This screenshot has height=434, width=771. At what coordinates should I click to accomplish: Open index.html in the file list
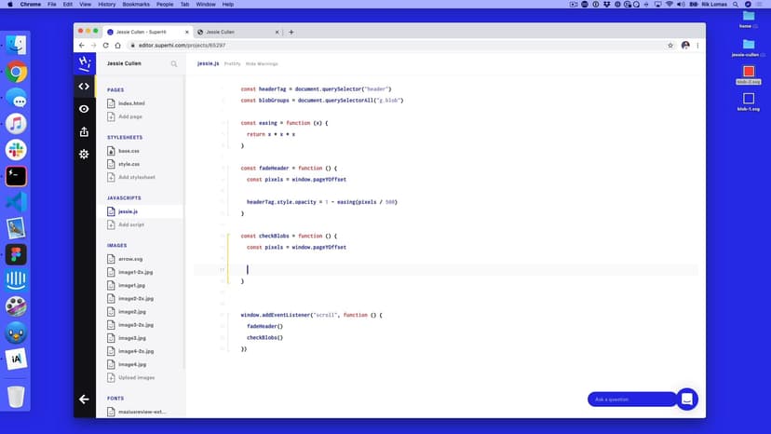(x=131, y=103)
